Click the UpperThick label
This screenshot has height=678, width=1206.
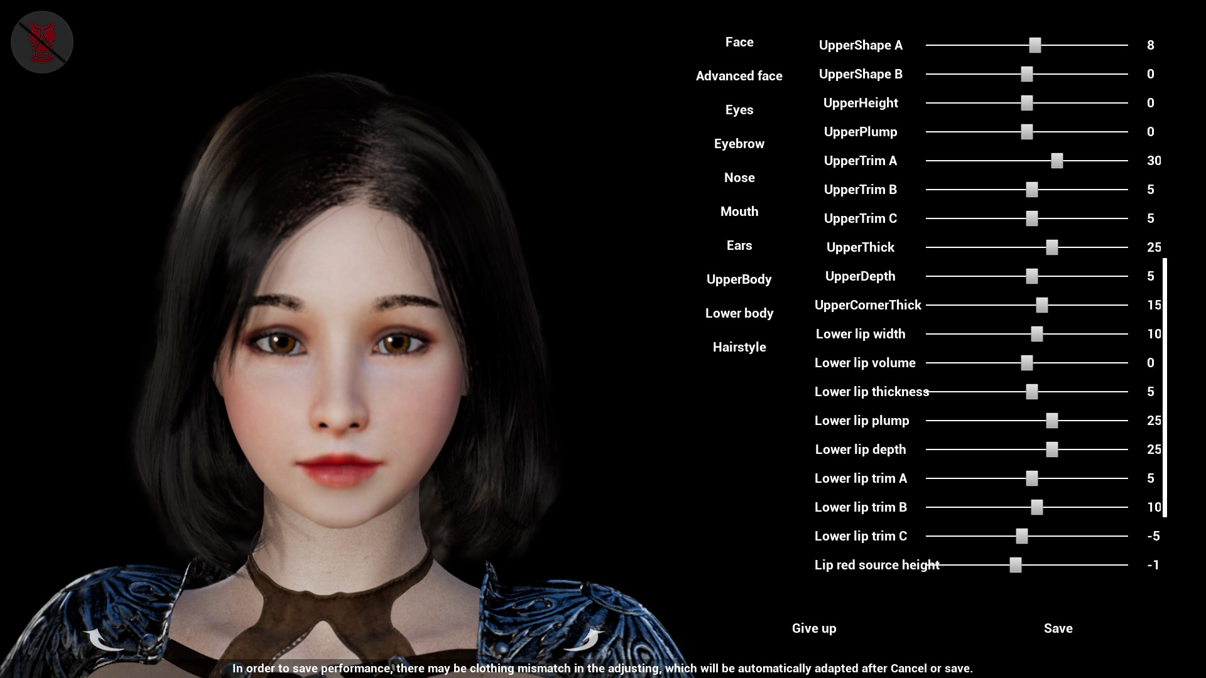pyautogui.click(x=861, y=247)
